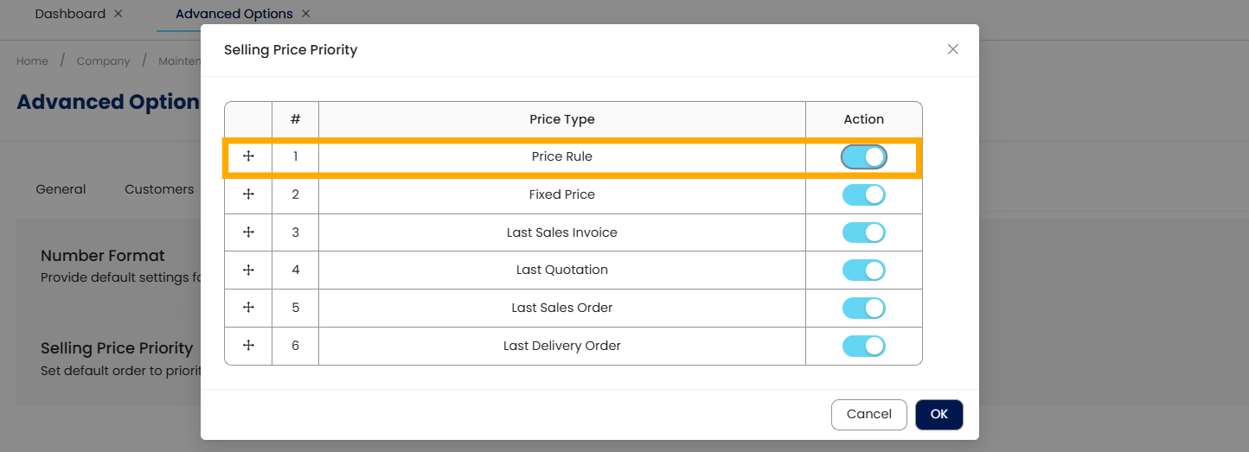Click the drag handle for Last Sales Invoice
The width and height of the screenshot is (1249, 452).
[248, 232]
